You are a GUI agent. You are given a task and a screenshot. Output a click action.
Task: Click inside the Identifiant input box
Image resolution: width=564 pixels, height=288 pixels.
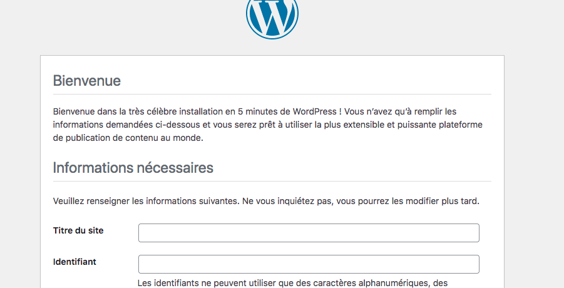309,264
